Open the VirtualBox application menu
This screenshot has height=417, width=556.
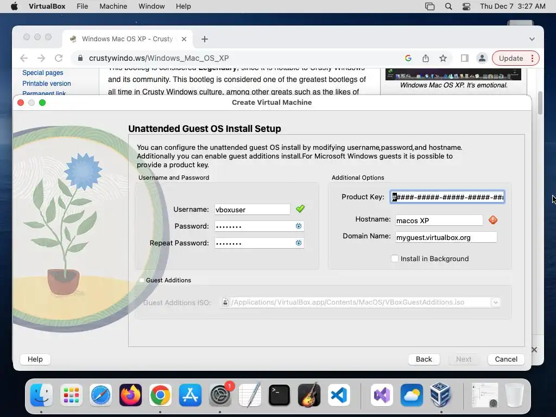click(47, 7)
